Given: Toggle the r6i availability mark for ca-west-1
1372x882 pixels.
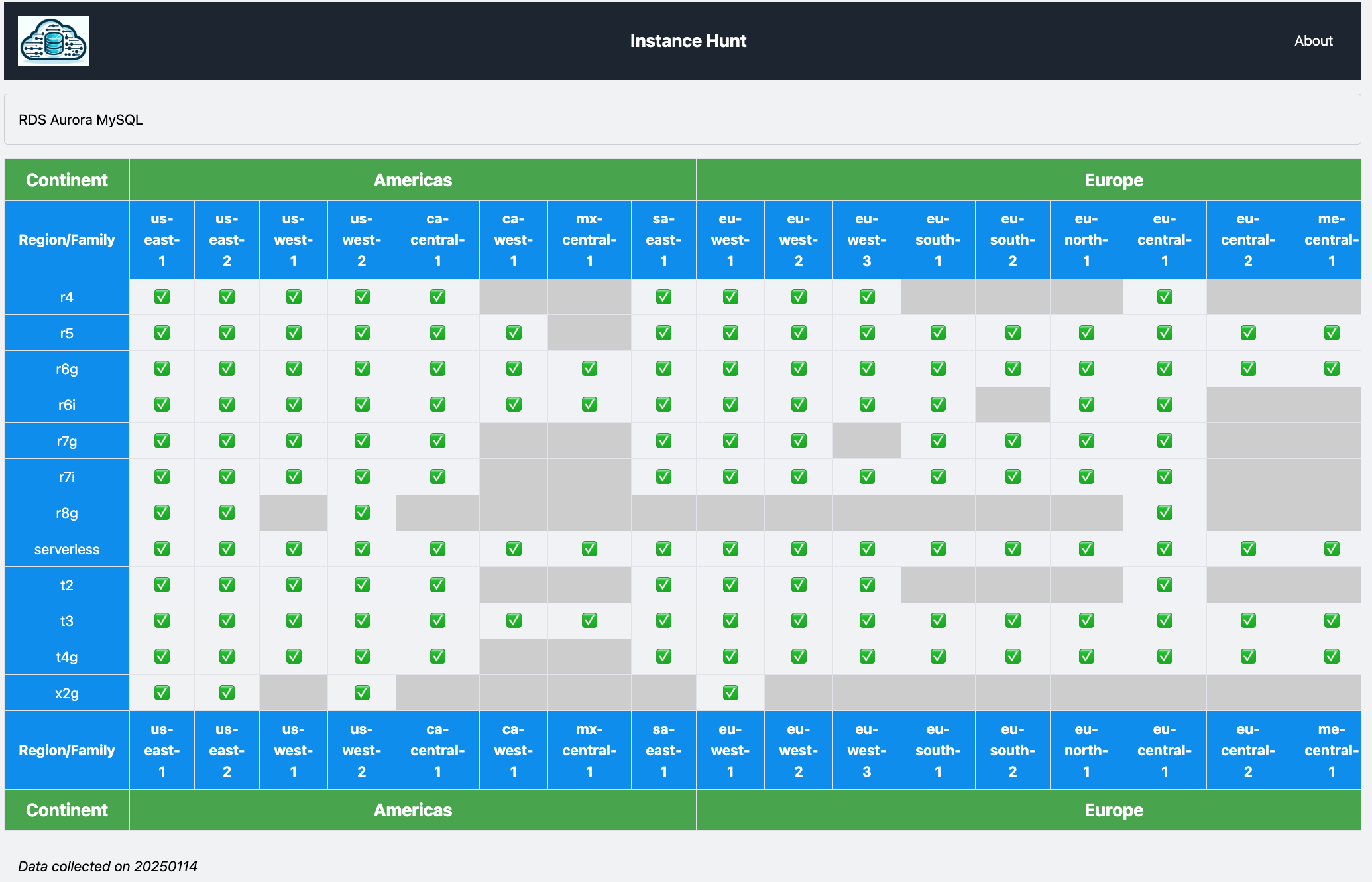Looking at the screenshot, I should click(x=514, y=405).
